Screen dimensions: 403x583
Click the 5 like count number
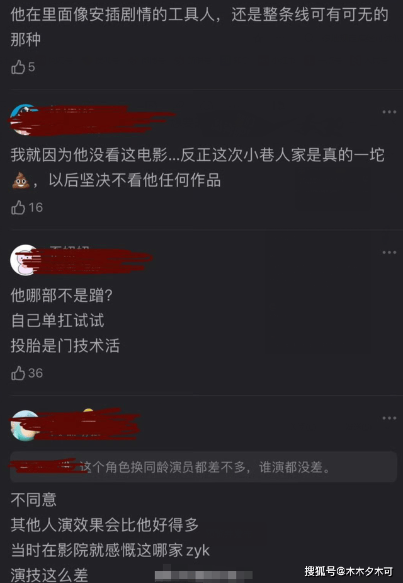[31, 67]
